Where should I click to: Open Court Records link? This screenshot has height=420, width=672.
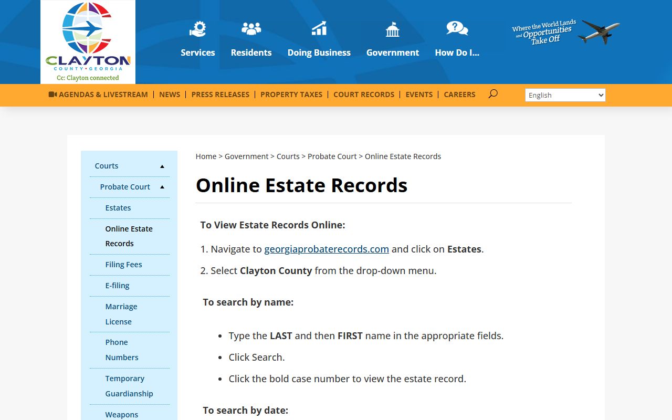[x=364, y=94]
